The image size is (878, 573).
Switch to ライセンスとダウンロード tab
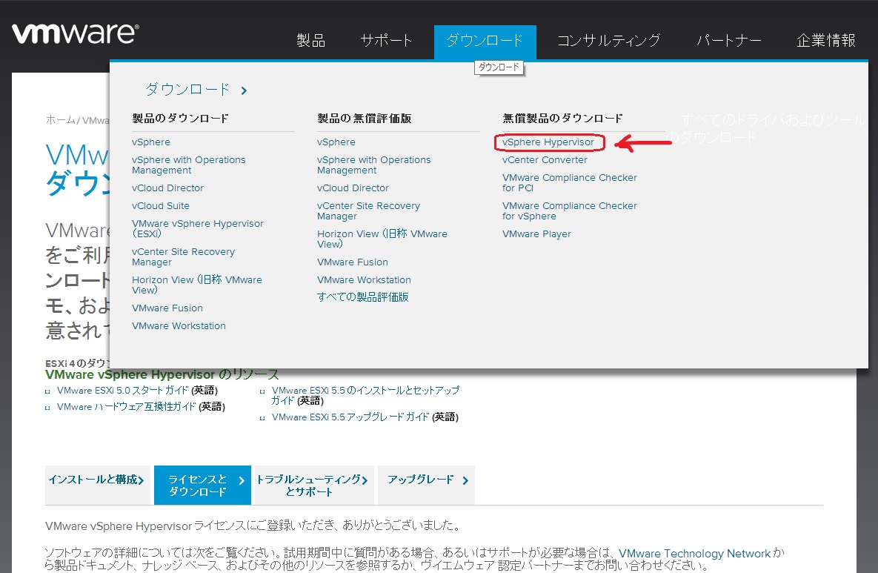(203, 485)
